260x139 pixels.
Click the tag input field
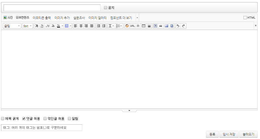[42, 128]
